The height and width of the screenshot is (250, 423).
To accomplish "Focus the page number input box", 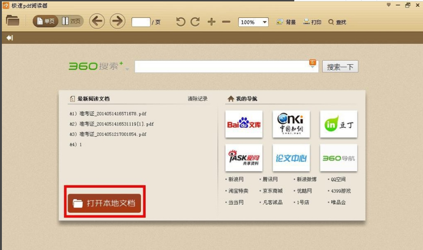I will (x=141, y=22).
